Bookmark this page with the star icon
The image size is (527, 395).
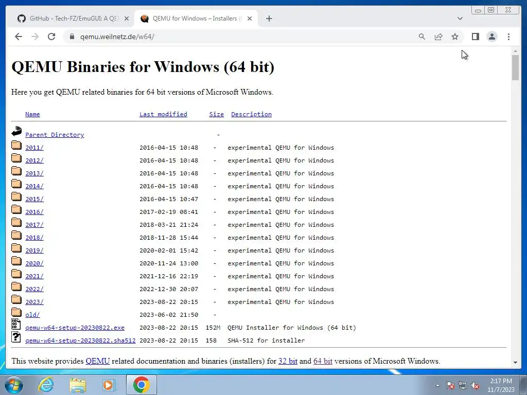click(455, 37)
